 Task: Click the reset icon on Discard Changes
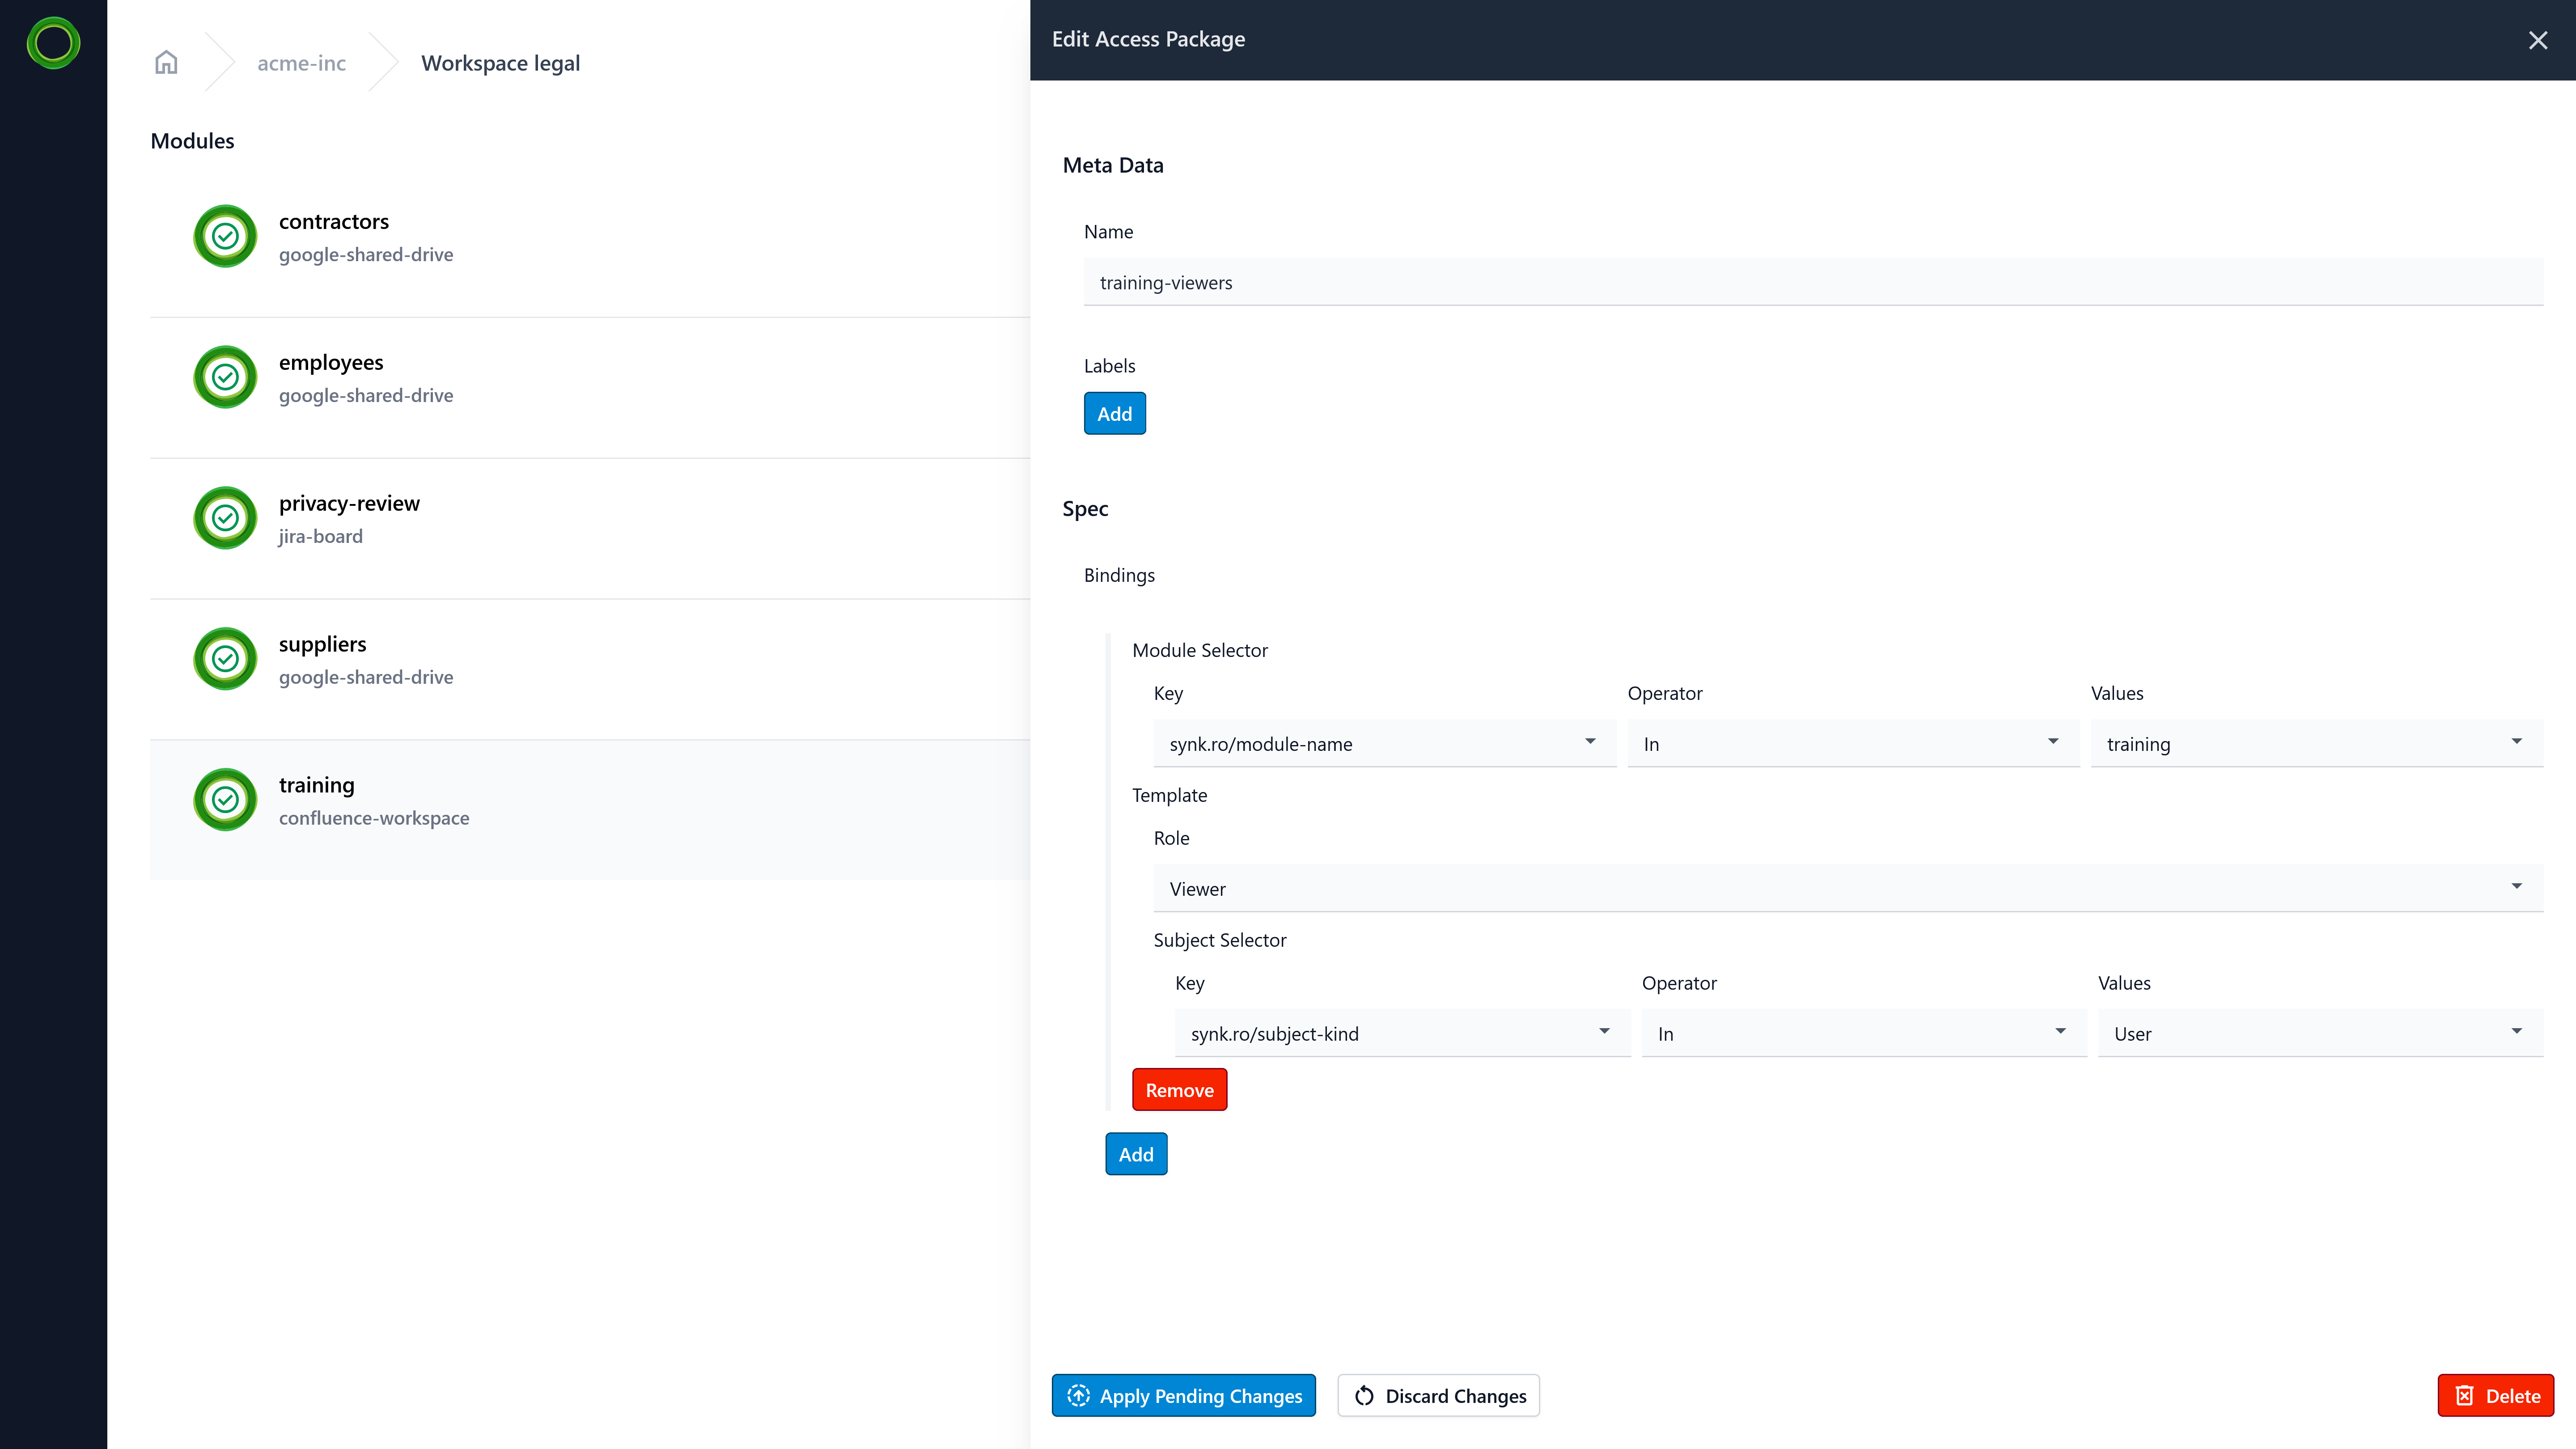coord(1364,1396)
